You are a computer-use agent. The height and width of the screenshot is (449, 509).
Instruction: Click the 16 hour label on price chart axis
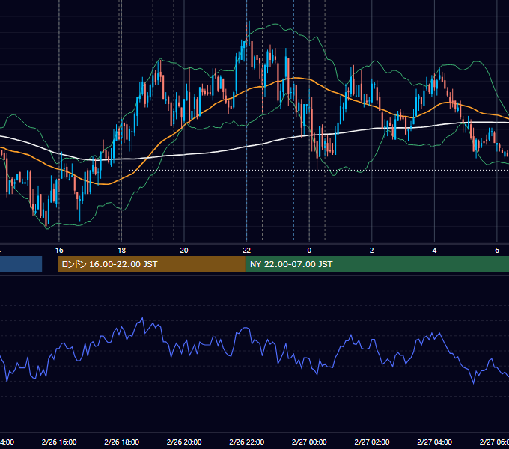[x=59, y=251]
